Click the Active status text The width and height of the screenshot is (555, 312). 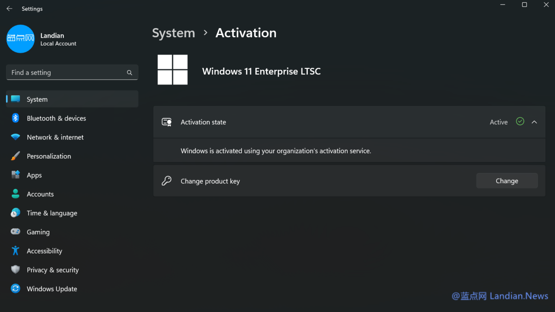pyautogui.click(x=499, y=122)
